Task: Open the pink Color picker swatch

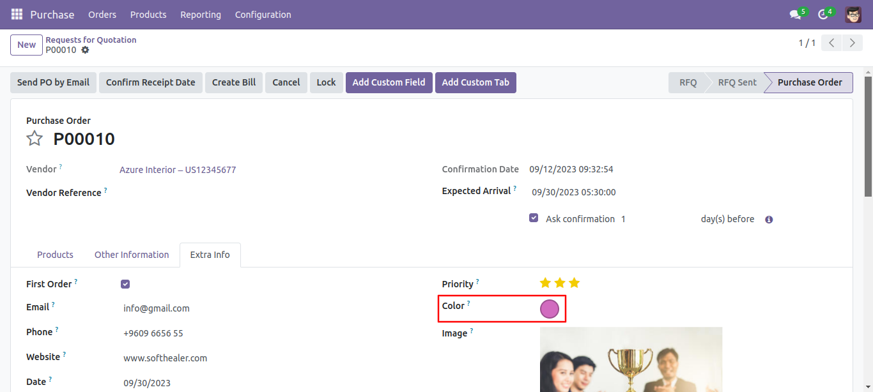Action: [550, 309]
